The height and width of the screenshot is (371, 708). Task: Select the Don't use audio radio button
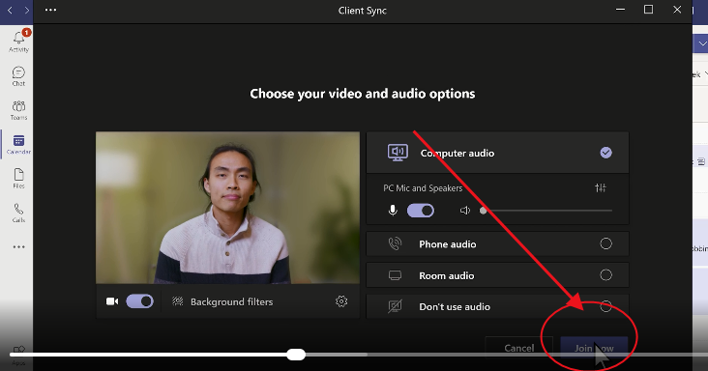click(605, 306)
